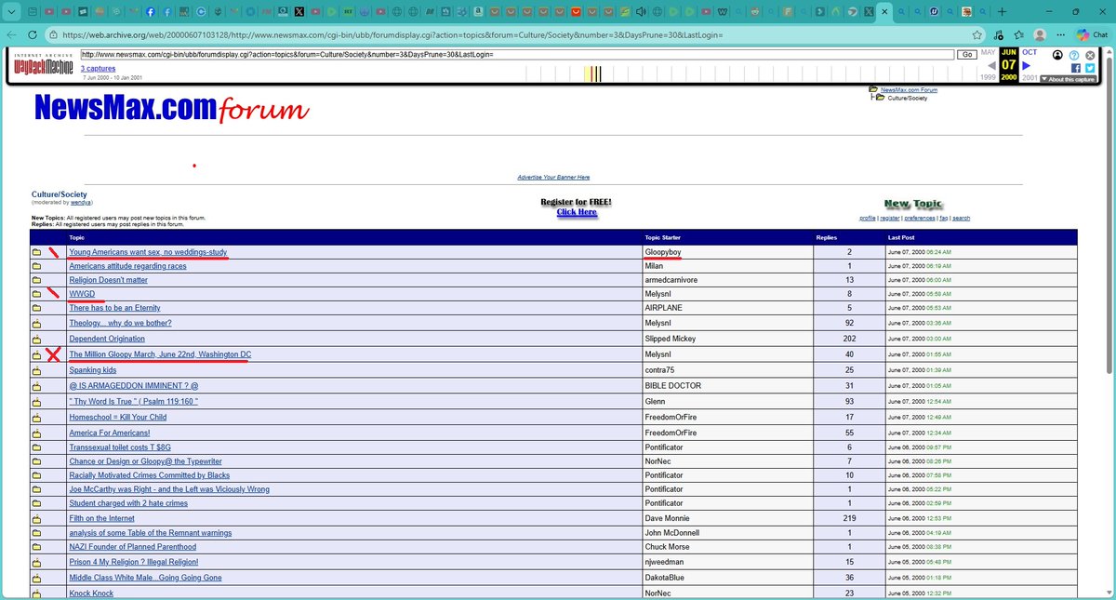Open topic Middle Class White Male...Going Going Gone
Image resolution: width=1116 pixels, height=600 pixels.
(x=145, y=578)
